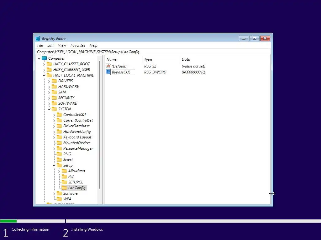Sort values by the Type column header
Image resolution: width=321 pixels, height=240 pixels.
coord(161,59)
